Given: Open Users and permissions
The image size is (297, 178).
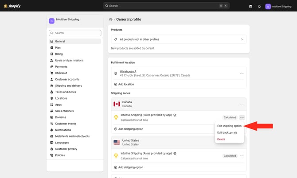Looking at the screenshot, I should pos(75,60).
